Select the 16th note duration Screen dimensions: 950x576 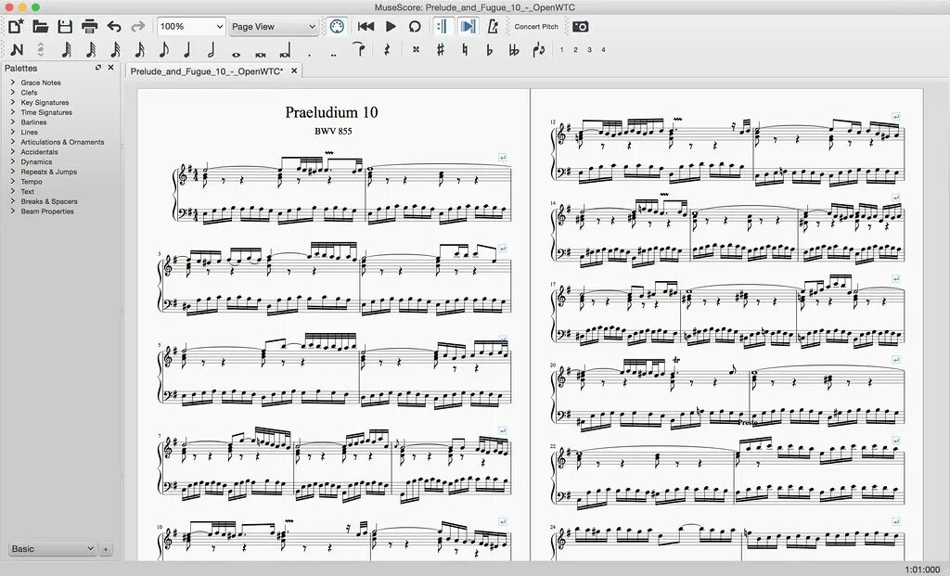tap(139, 50)
